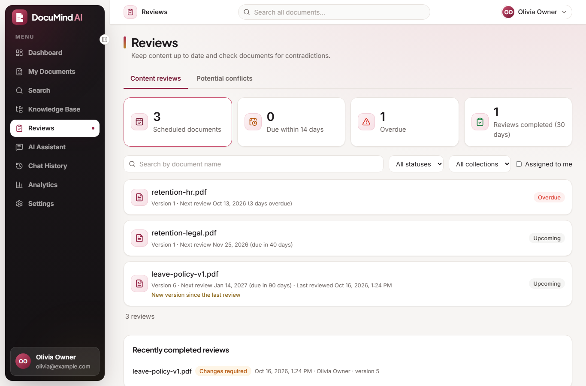The height and width of the screenshot is (386, 586).
Task: Select the Overdue summary card
Action: pos(405,122)
